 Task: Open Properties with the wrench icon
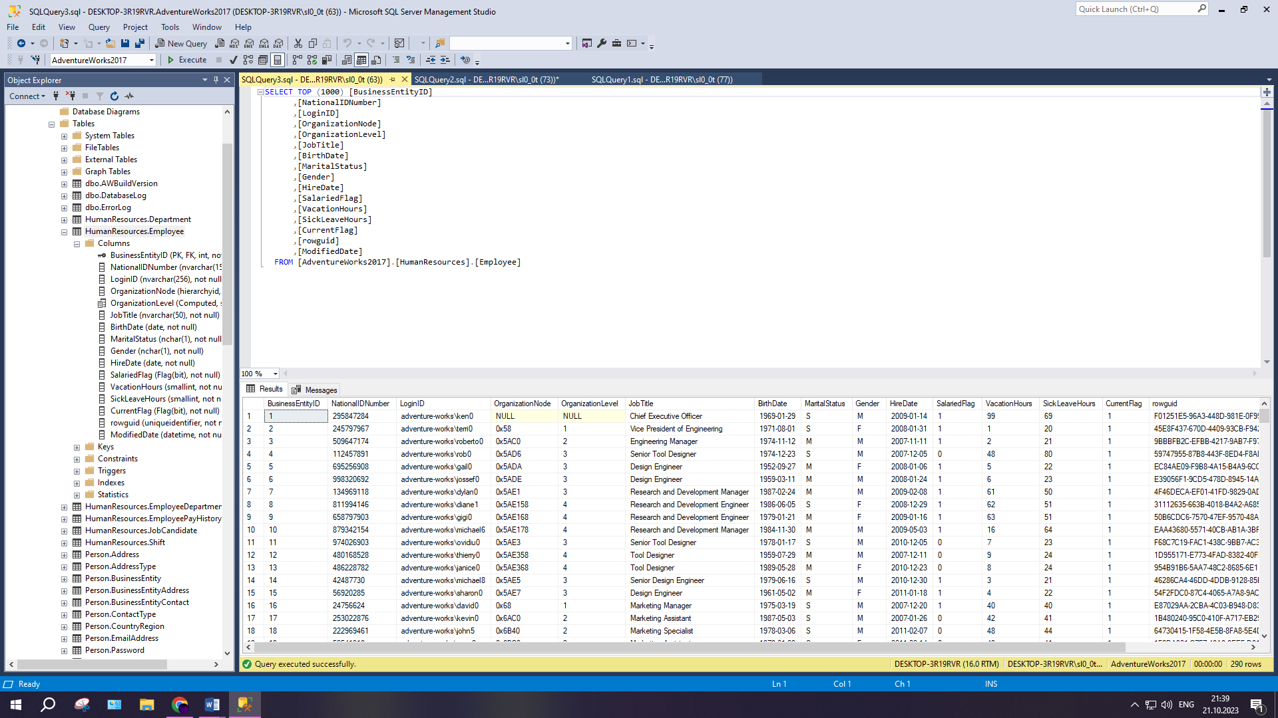coord(602,43)
